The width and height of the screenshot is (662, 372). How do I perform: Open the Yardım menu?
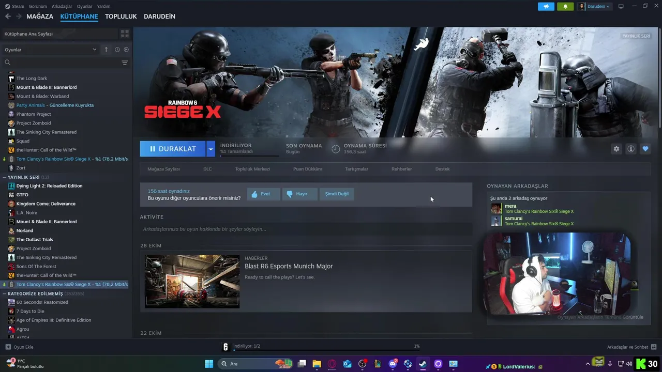(103, 6)
